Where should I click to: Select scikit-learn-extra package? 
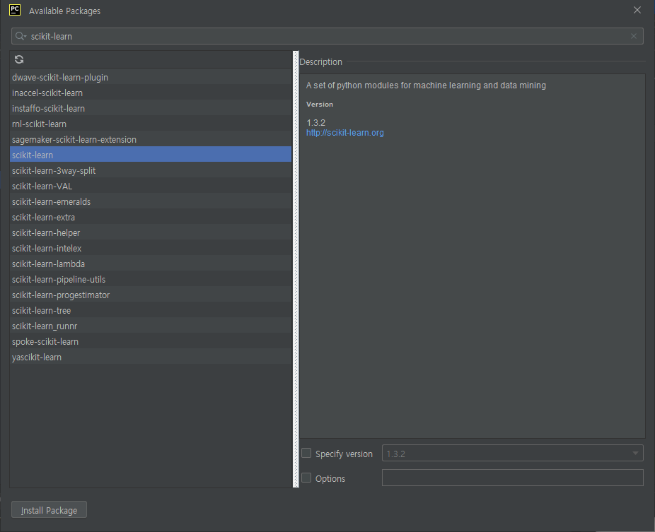151,217
